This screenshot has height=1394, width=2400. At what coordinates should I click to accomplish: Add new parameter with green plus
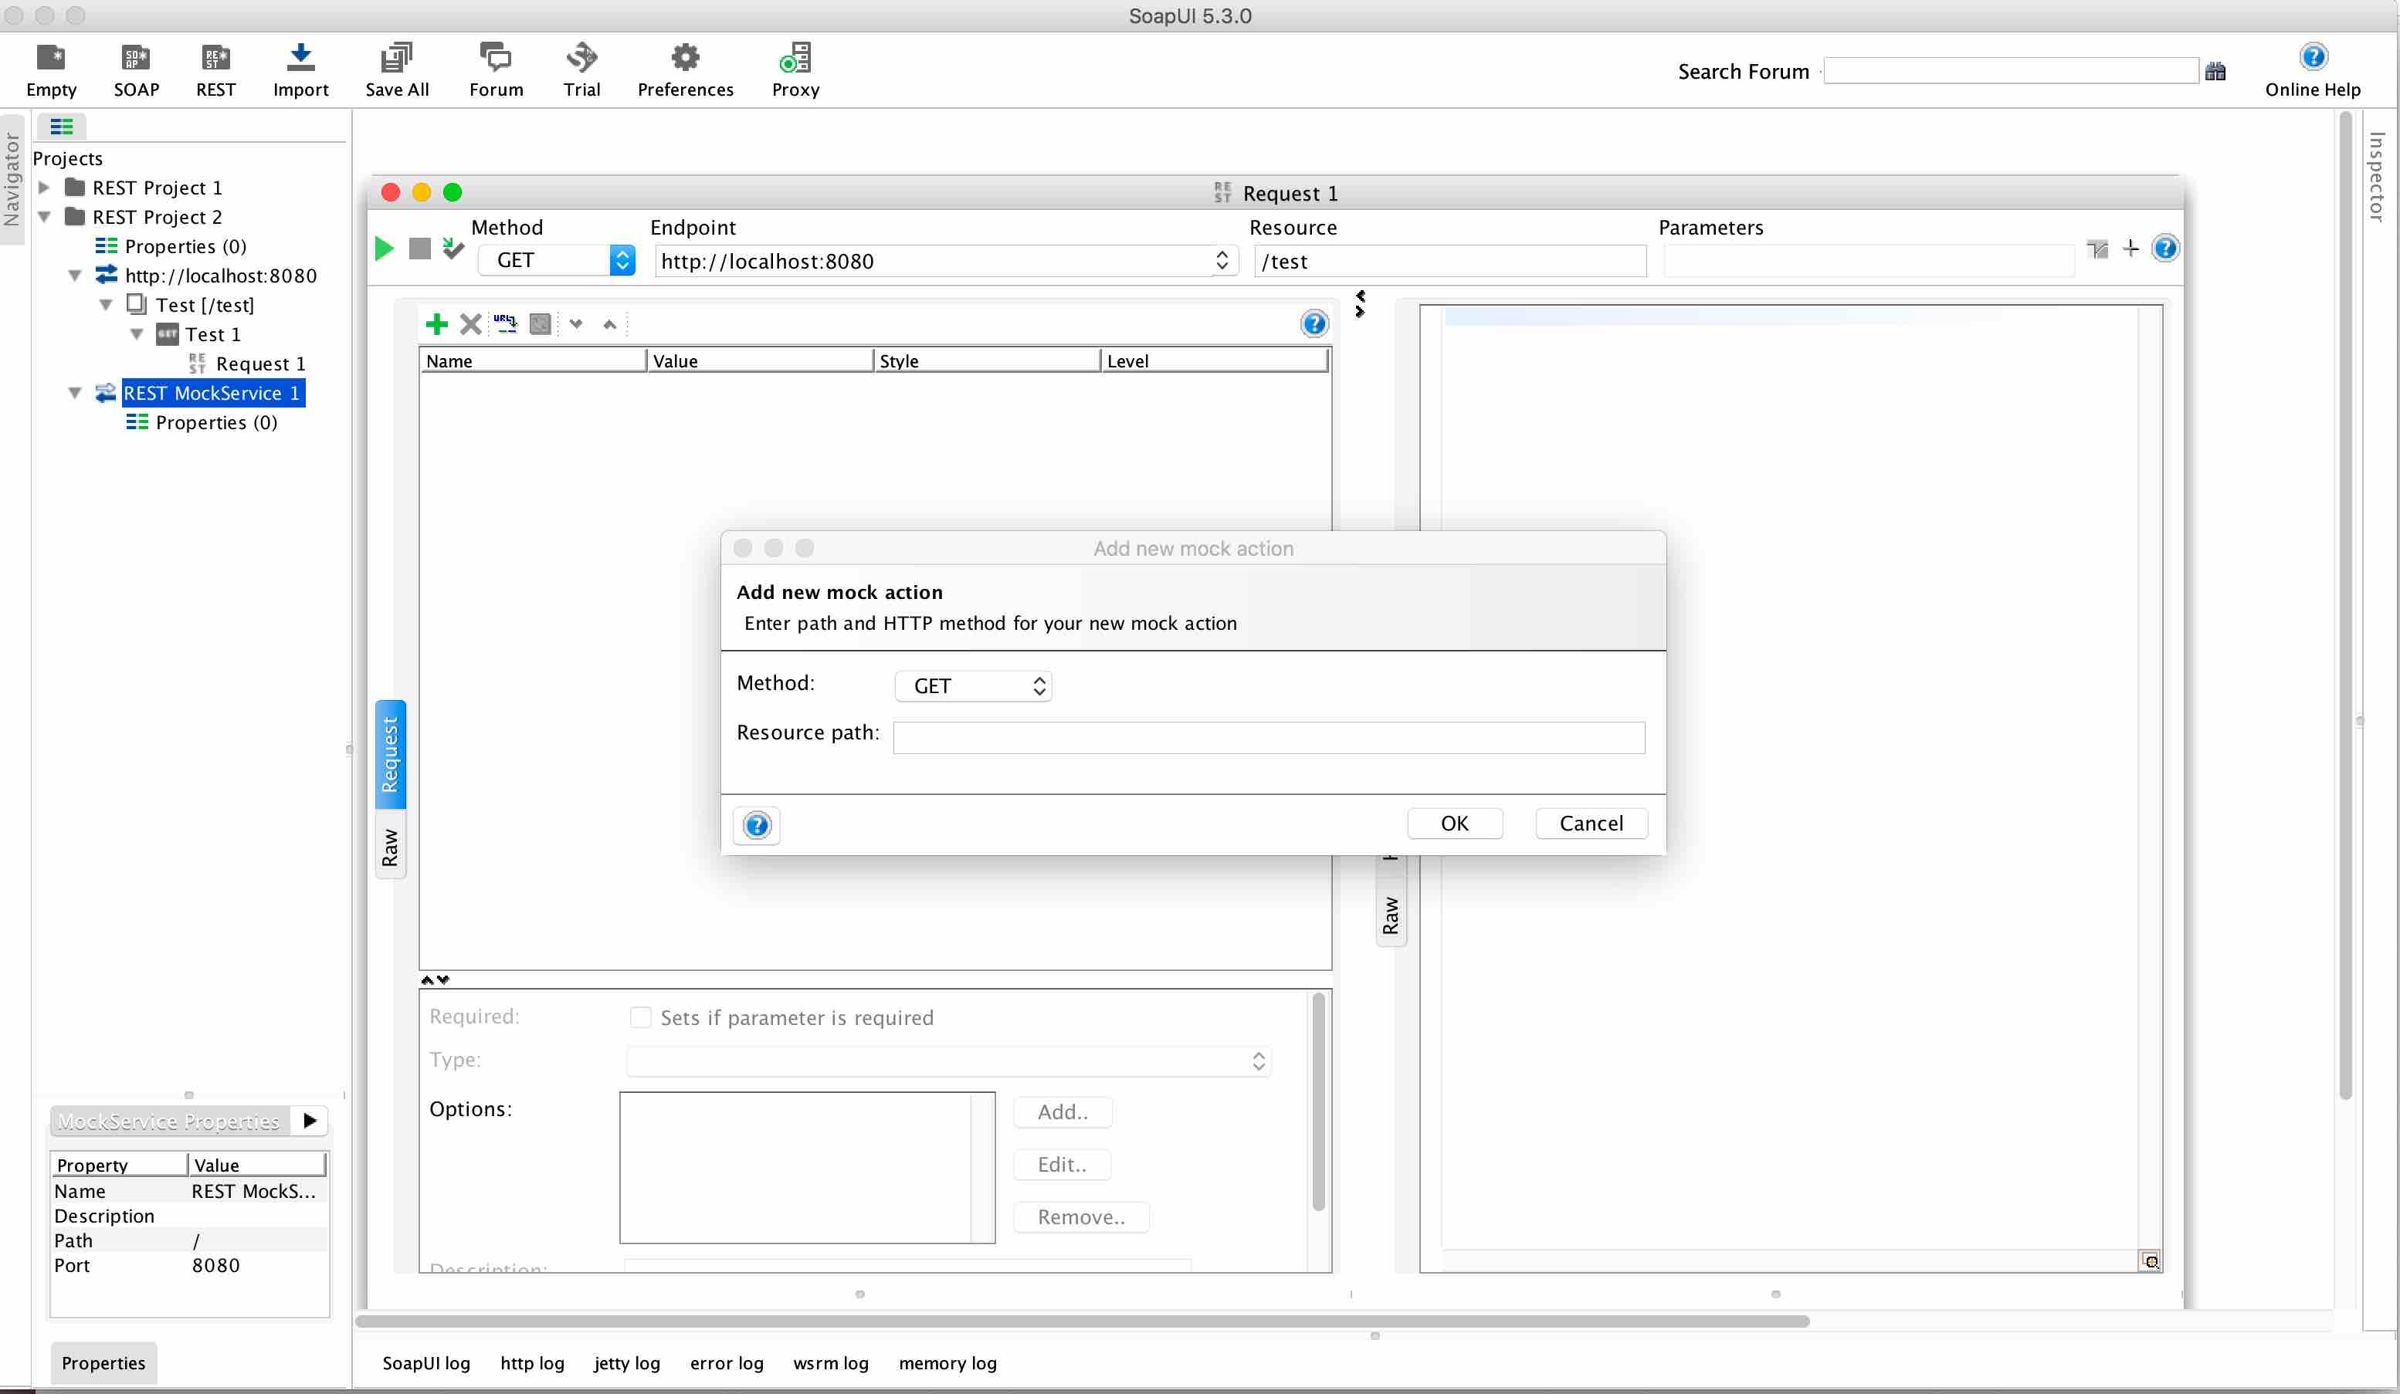[x=436, y=325]
